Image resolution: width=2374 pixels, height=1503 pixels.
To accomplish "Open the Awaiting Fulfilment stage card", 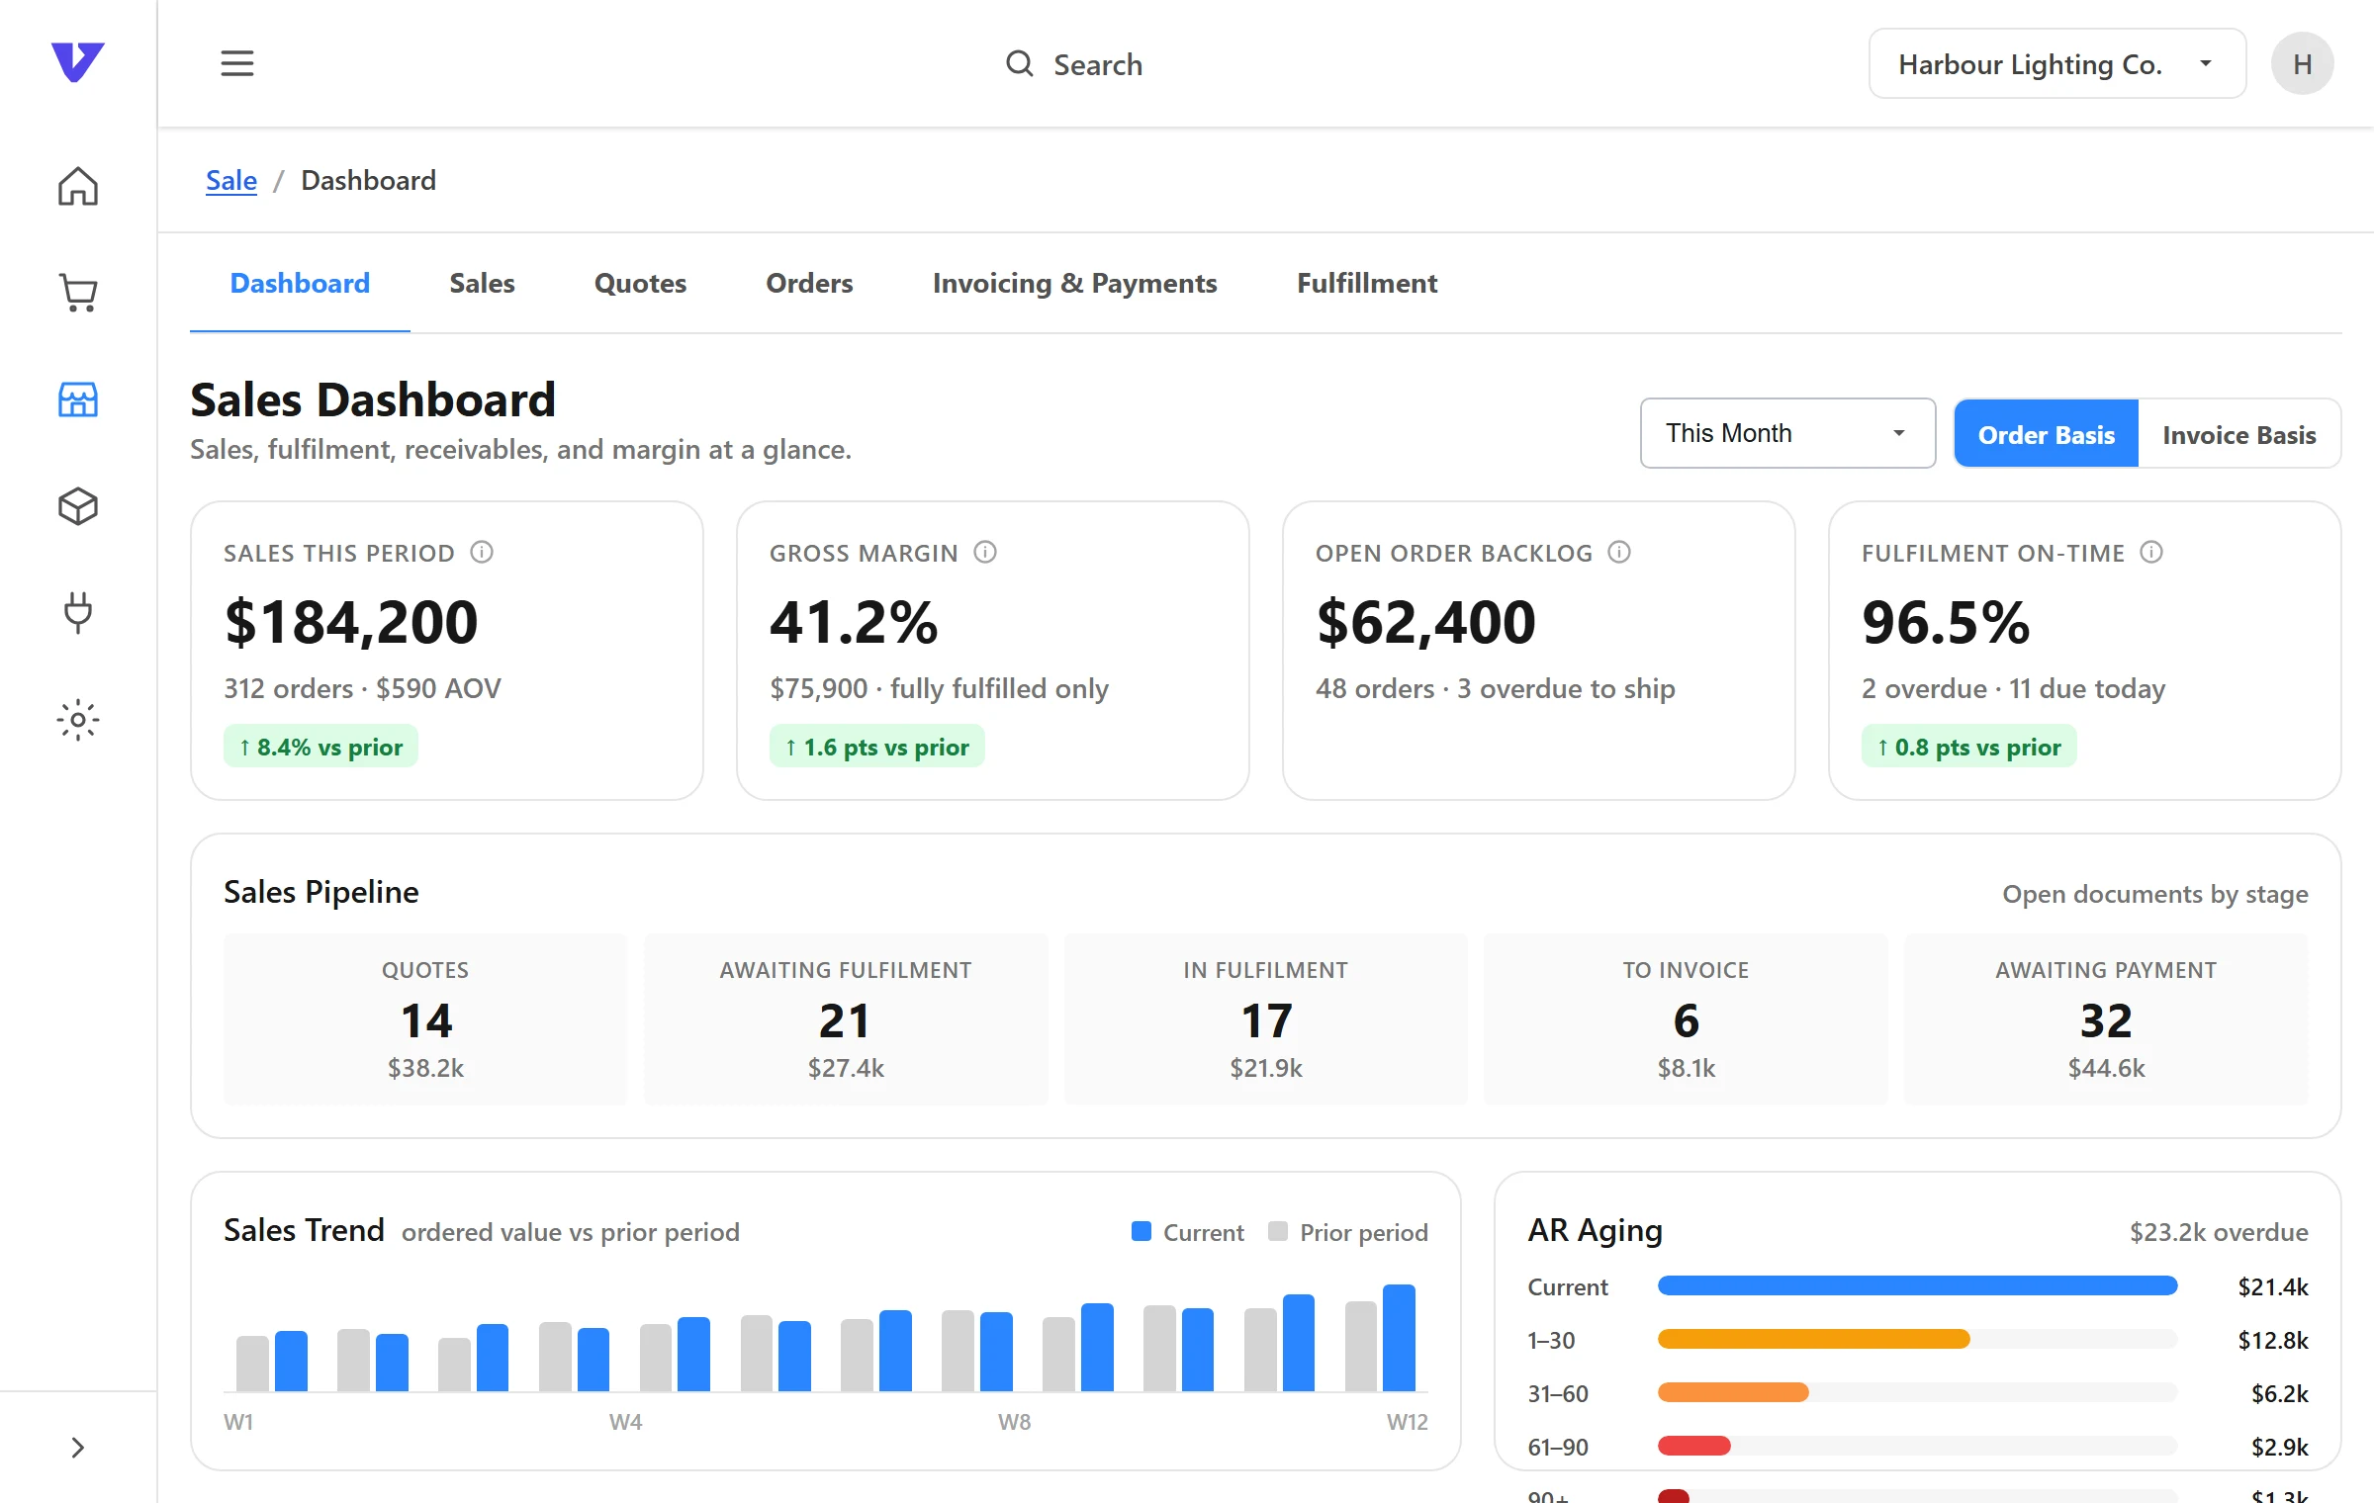I will [x=846, y=1019].
